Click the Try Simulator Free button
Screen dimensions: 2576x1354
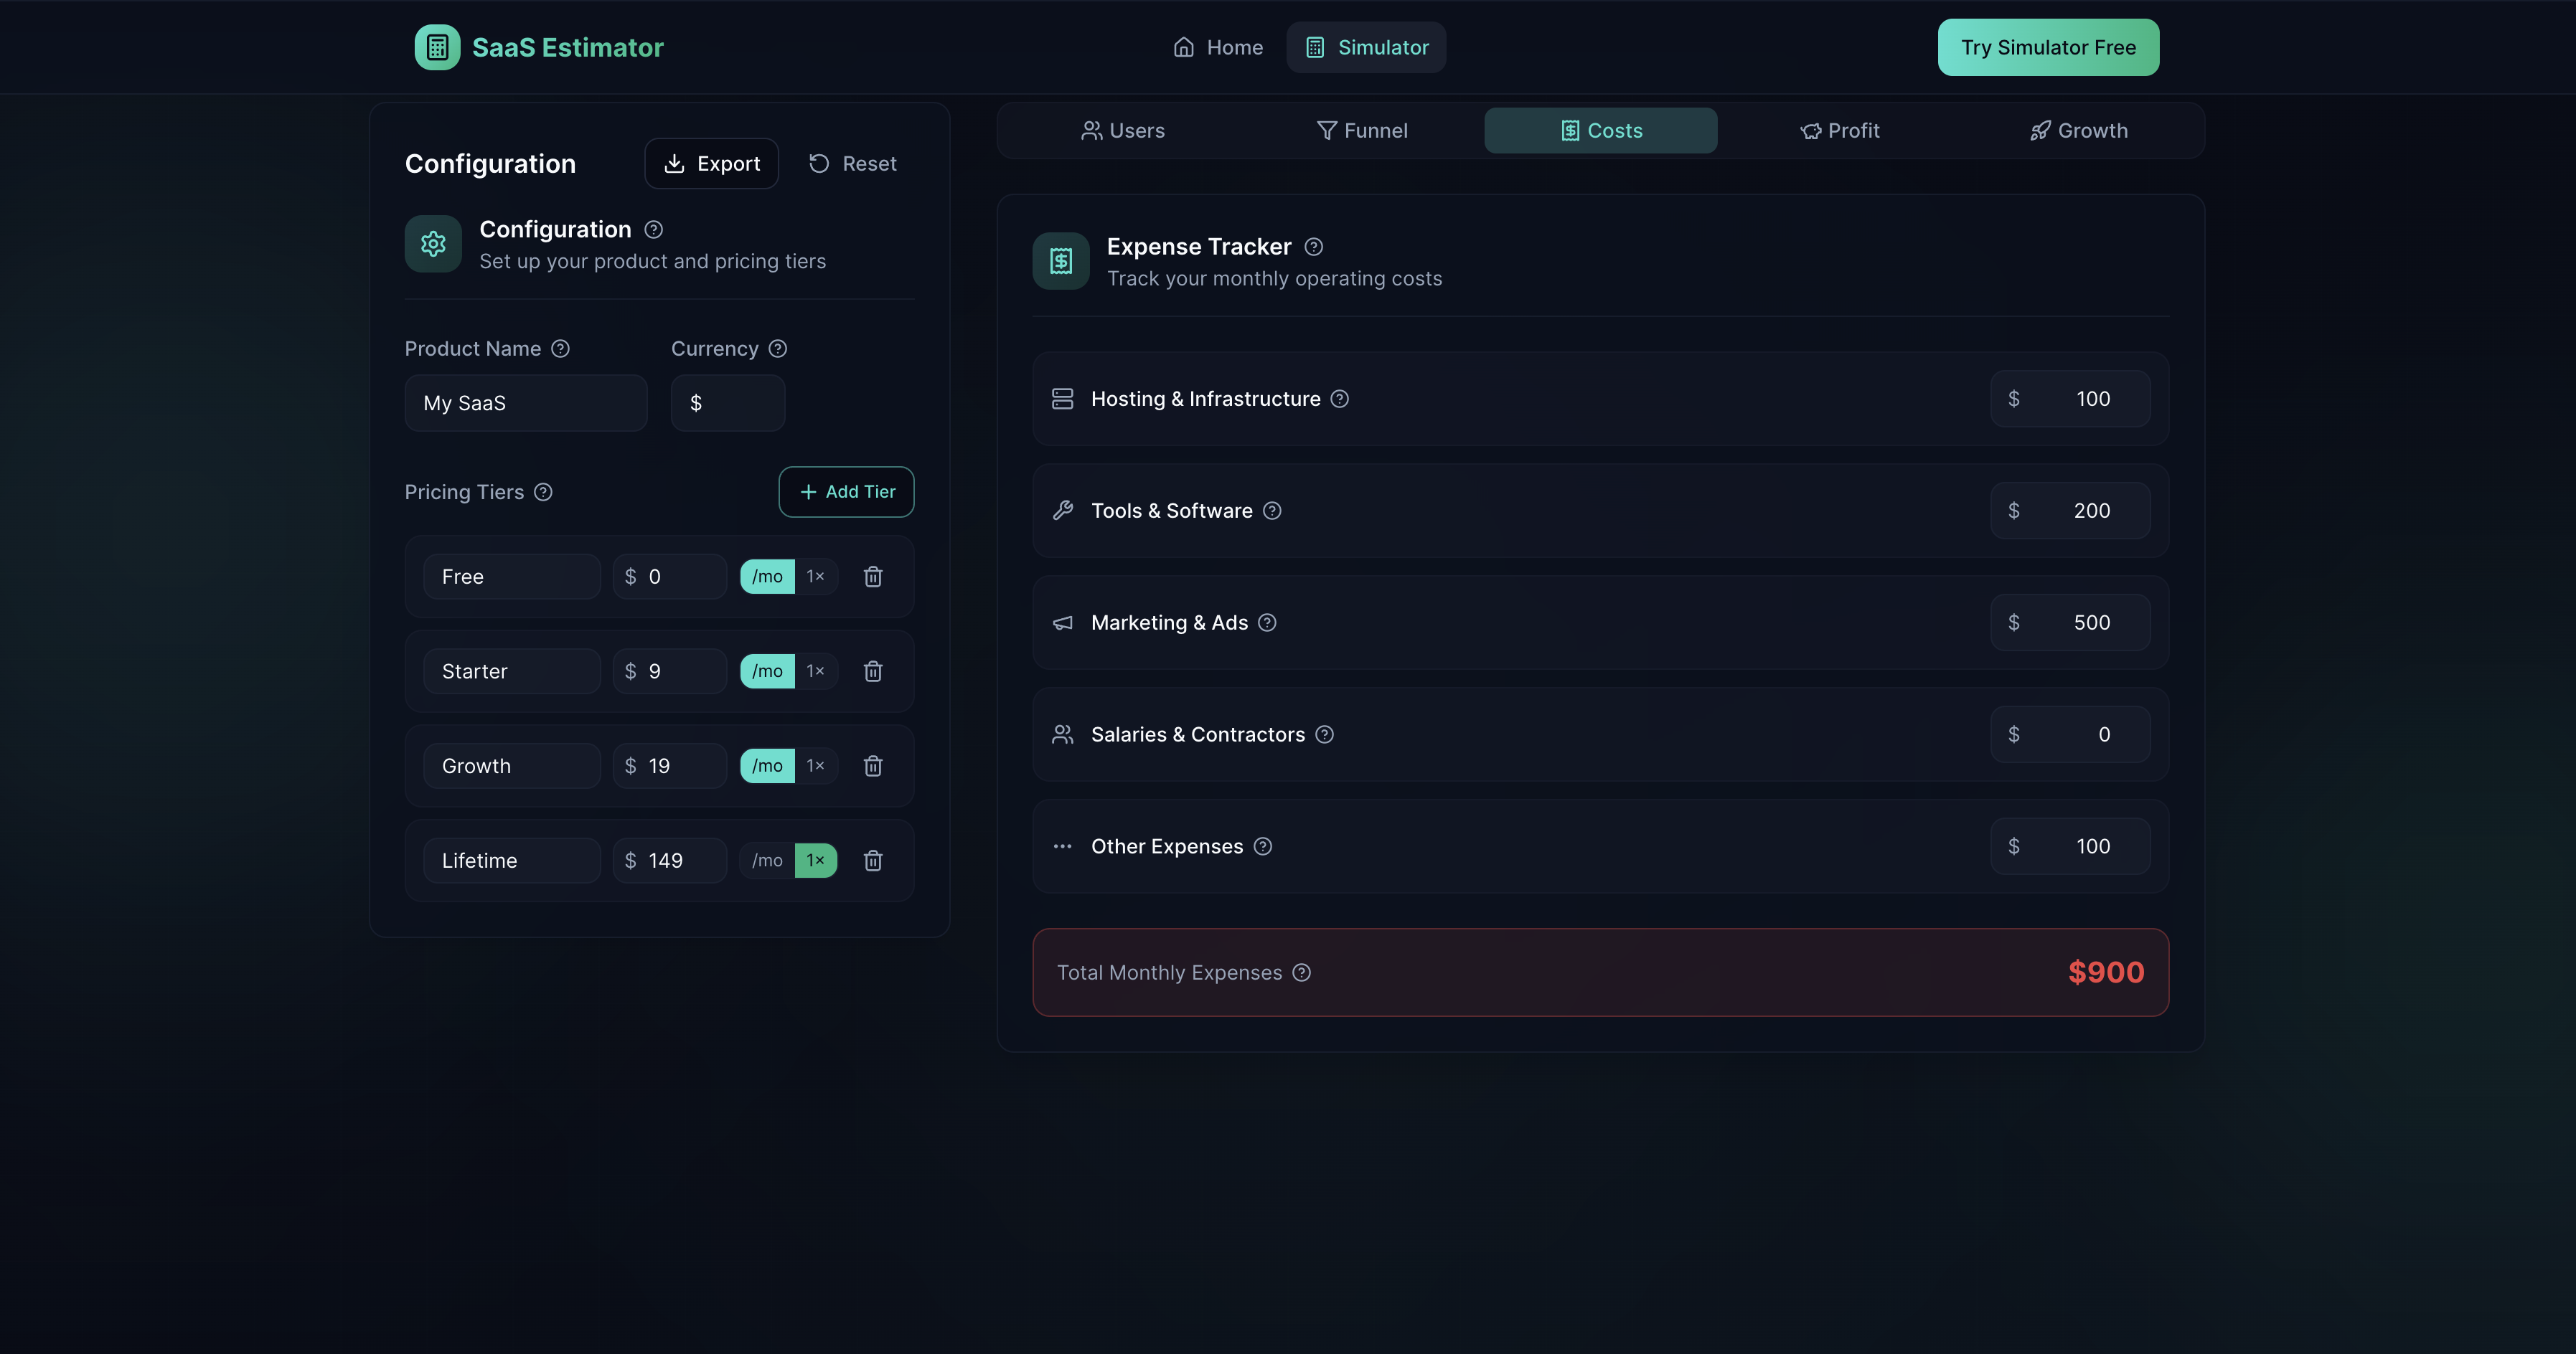pos(2047,46)
